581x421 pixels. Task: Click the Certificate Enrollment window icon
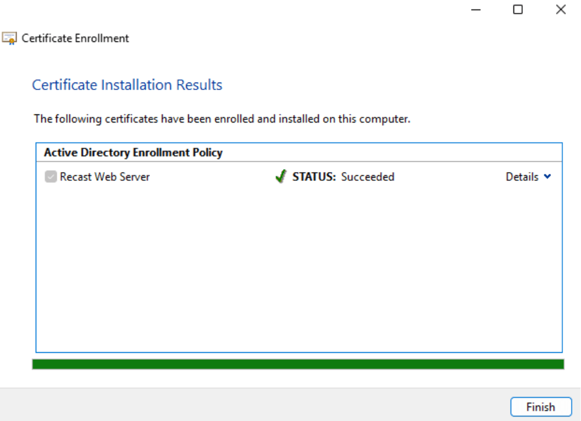[9, 39]
